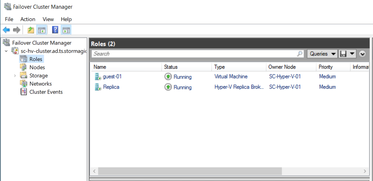Image resolution: width=373 pixels, height=181 pixels.
Task: Click the Failover Cluster Manager root tree icon
Action: [x=6, y=43]
